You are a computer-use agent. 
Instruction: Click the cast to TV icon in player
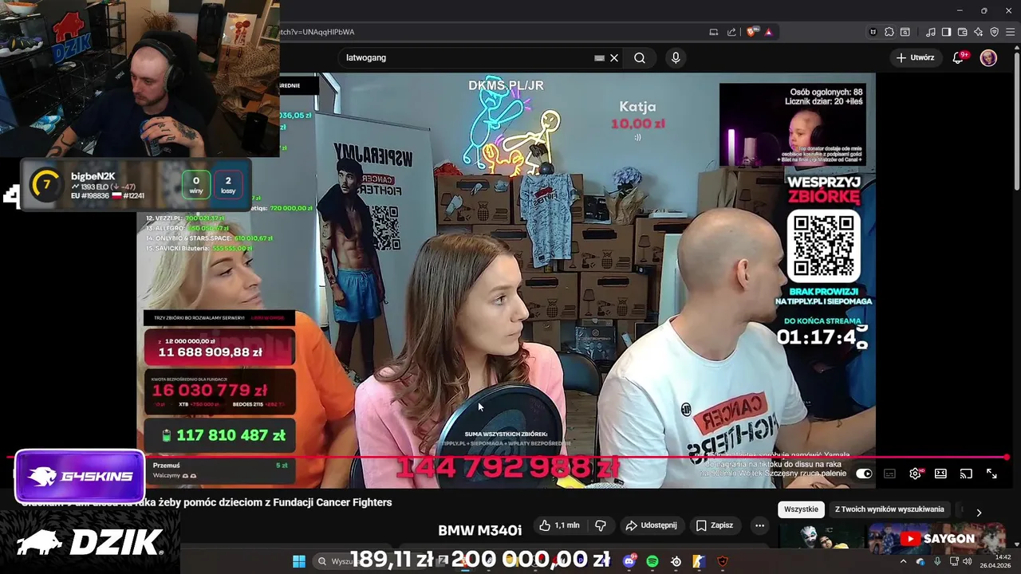pyautogui.click(x=966, y=474)
